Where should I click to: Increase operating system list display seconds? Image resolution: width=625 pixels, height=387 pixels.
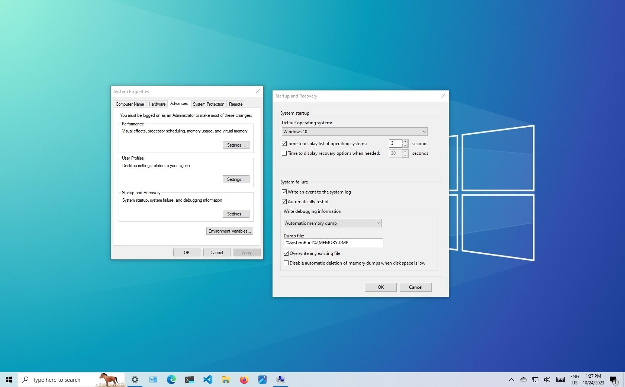pyautogui.click(x=405, y=142)
